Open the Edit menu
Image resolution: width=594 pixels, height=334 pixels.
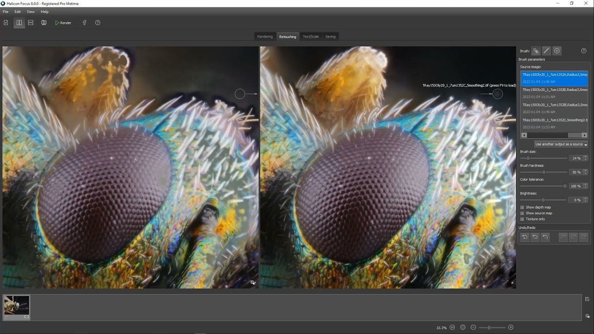(x=17, y=12)
